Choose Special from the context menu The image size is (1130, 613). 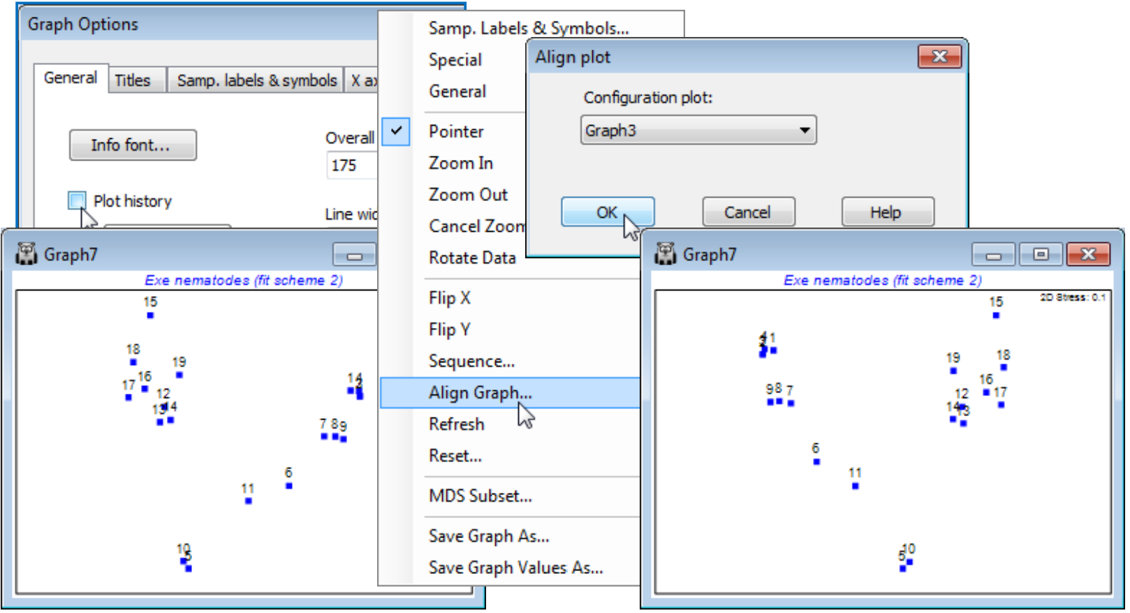455,60
